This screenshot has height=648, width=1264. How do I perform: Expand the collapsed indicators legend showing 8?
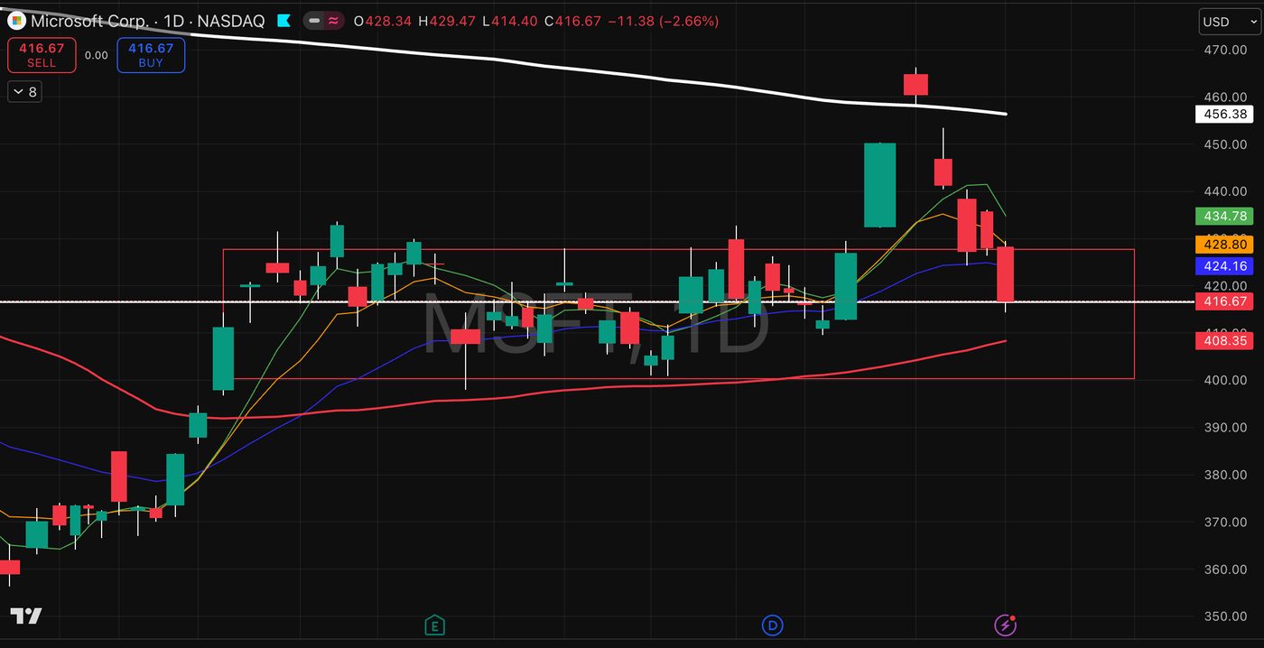23,91
